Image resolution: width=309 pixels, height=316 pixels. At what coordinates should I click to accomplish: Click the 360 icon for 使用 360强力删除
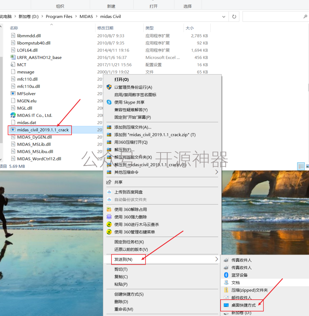(x=109, y=217)
